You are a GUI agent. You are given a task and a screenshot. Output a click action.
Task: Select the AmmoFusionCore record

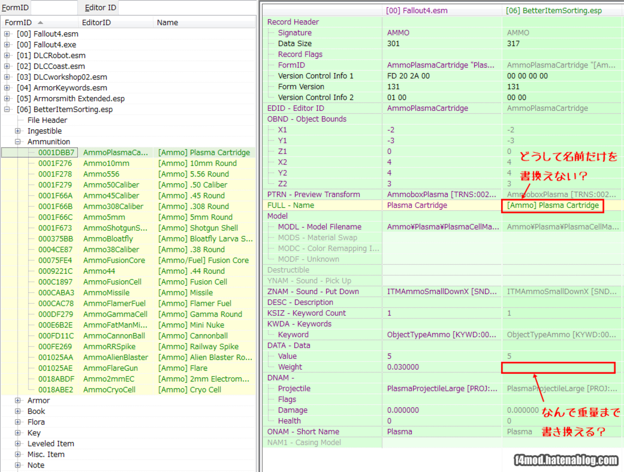click(x=114, y=260)
